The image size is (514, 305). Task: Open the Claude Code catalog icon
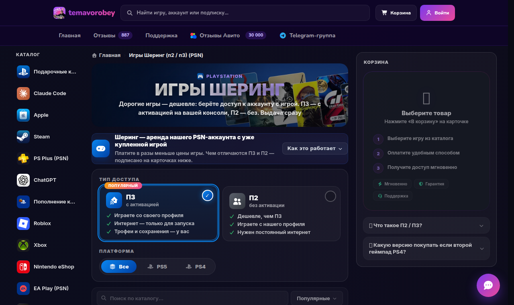[x=23, y=94]
